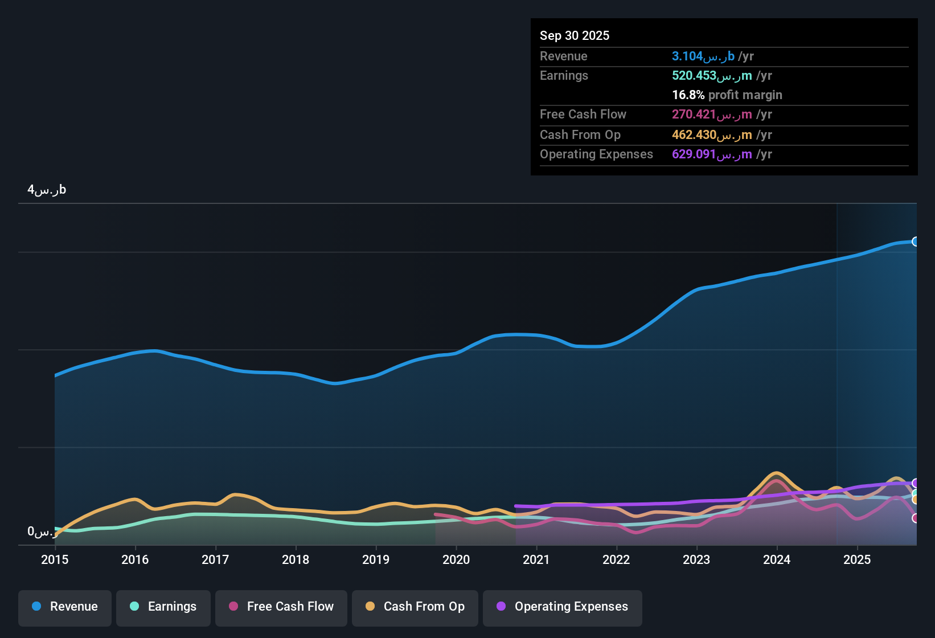
Task: Click the Free Cash Flow legend button
Action: 281,608
